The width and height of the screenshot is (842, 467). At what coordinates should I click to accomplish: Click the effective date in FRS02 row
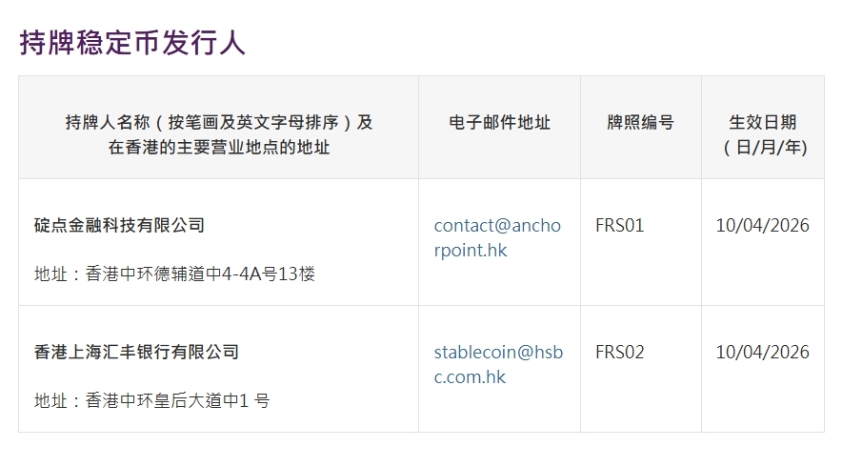click(x=762, y=353)
